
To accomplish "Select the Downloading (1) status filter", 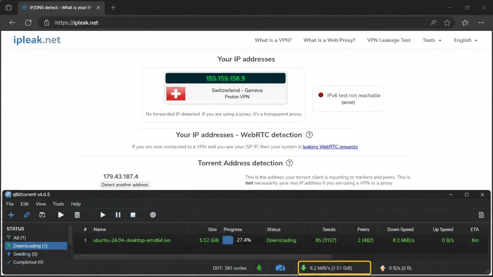I will (36, 246).
